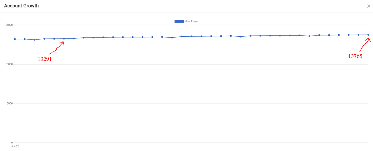The image size is (373, 151).
Task: Click the 0 y-axis label
Action: pyautogui.click(x=12, y=143)
